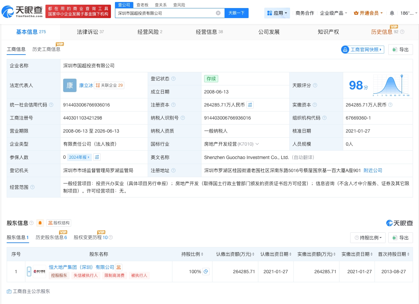Viewport: 419px width, 304px height.
Task: Click the crown icon beside 开通会员
Action: click(356, 13)
